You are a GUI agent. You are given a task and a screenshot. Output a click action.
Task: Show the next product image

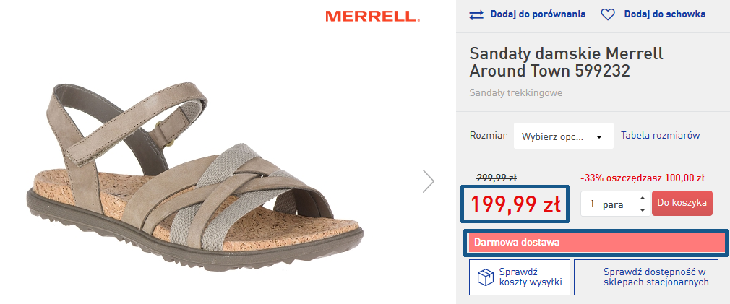point(429,181)
